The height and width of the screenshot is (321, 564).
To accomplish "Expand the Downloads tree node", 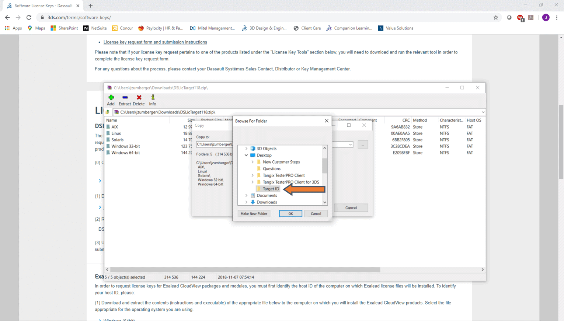I will coord(246,202).
